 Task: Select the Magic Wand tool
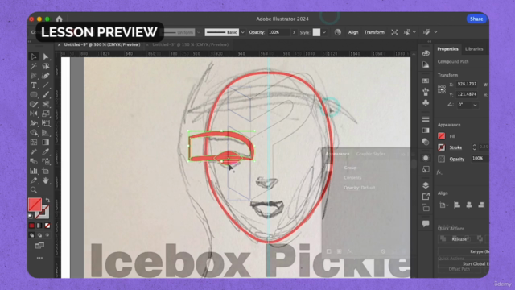(34, 66)
